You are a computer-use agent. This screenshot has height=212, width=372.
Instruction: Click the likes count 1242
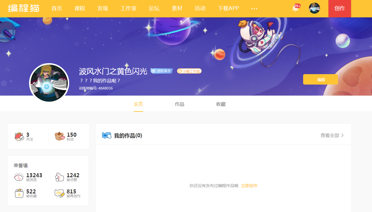pyautogui.click(x=73, y=175)
